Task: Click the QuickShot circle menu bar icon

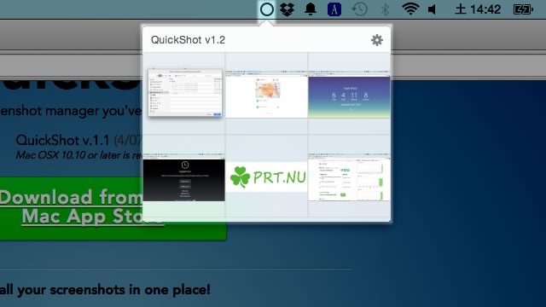Action: [x=267, y=9]
